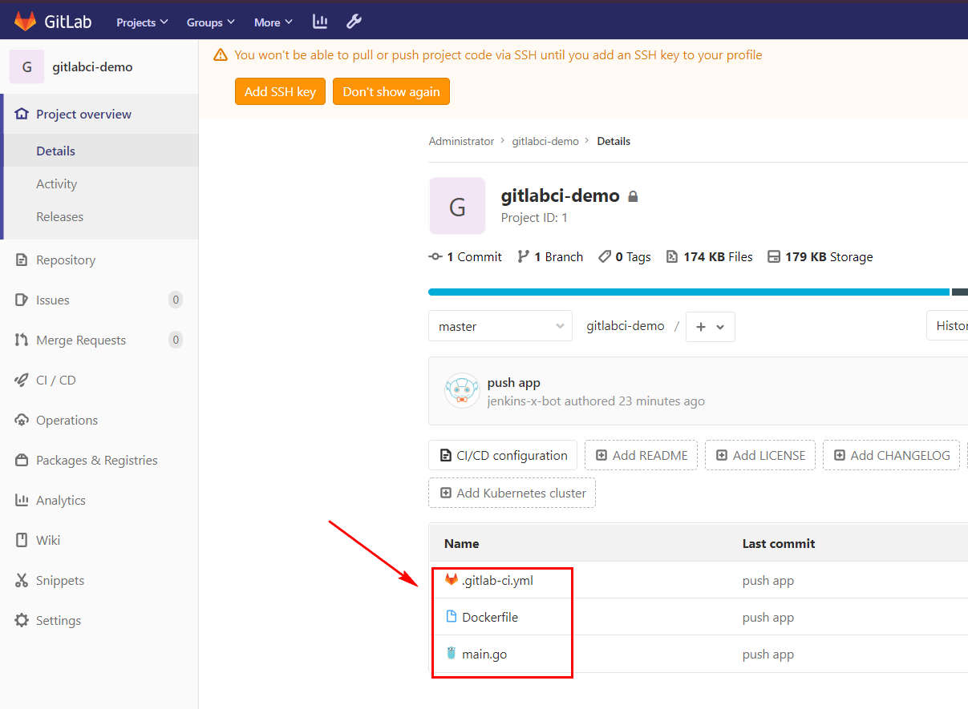This screenshot has width=968, height=709.
Task: Click the Operations icon in sidebar
Action: pyautogui.click(x=22, y=420)
